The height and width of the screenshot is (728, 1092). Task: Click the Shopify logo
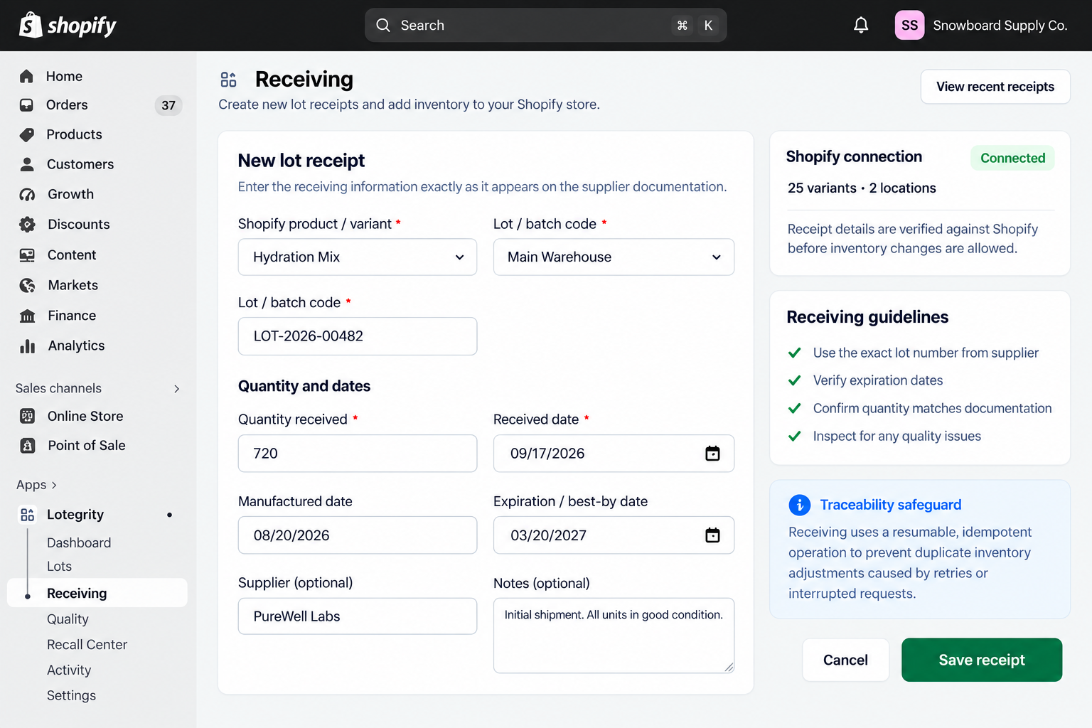[x=67, y=25]
